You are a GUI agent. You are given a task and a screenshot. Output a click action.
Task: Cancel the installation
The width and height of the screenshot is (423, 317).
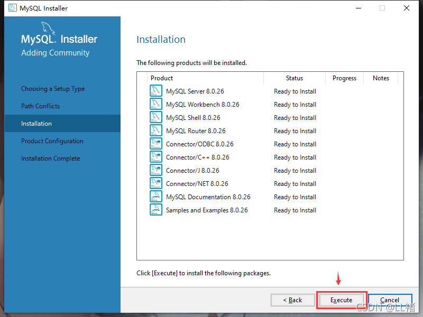pos(390,300)
